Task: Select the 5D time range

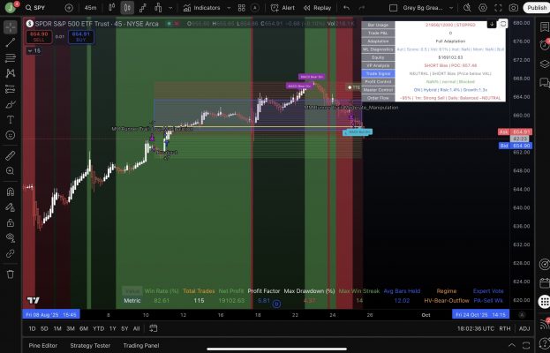Action: coord(44,328)
